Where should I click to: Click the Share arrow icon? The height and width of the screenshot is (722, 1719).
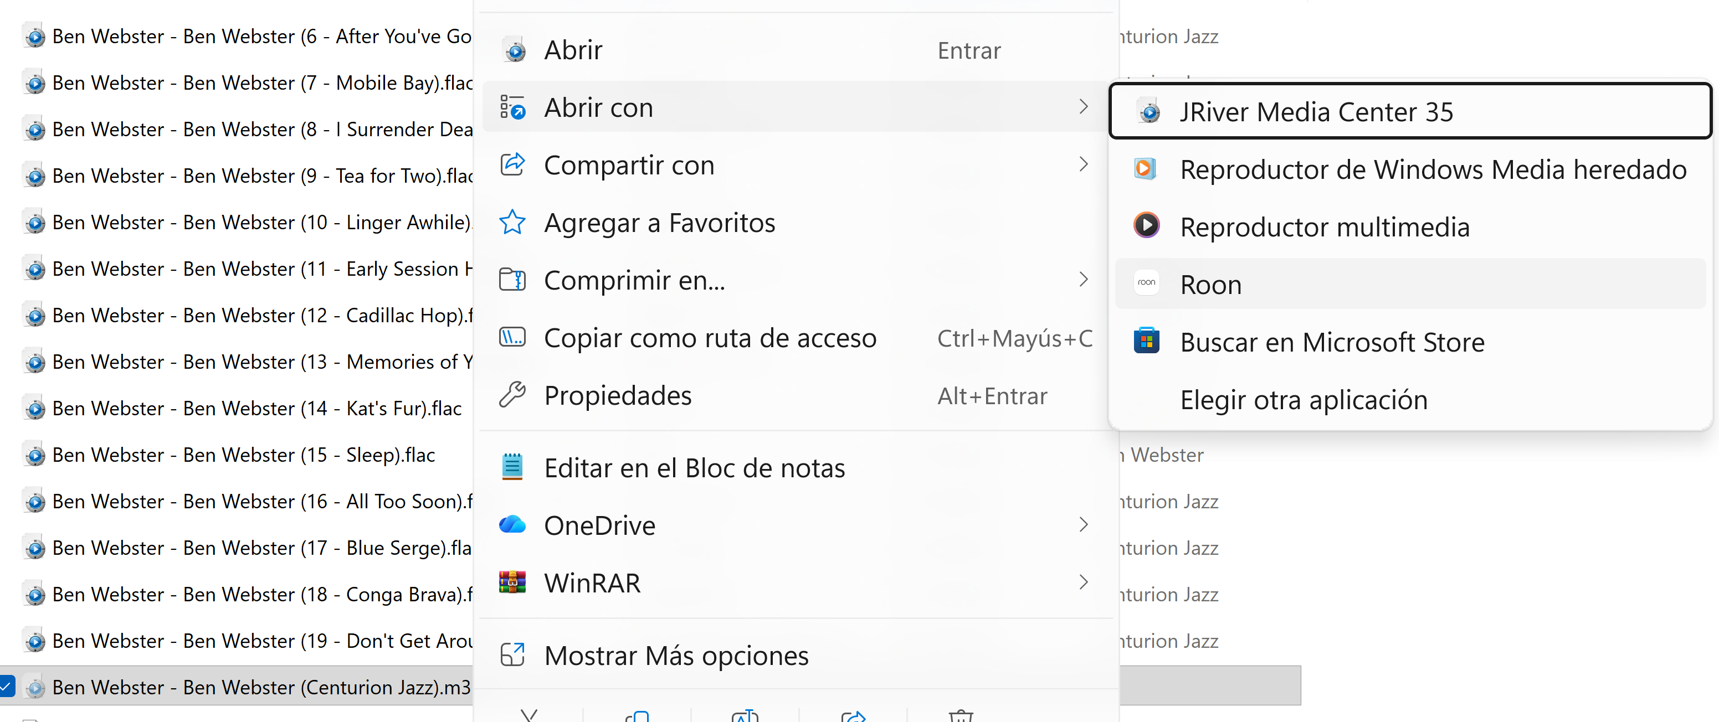(853, 715)
